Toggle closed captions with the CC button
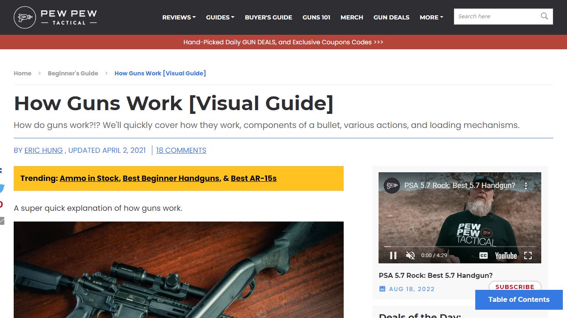This screenshot has height=318, width=567. click(484, 255)
